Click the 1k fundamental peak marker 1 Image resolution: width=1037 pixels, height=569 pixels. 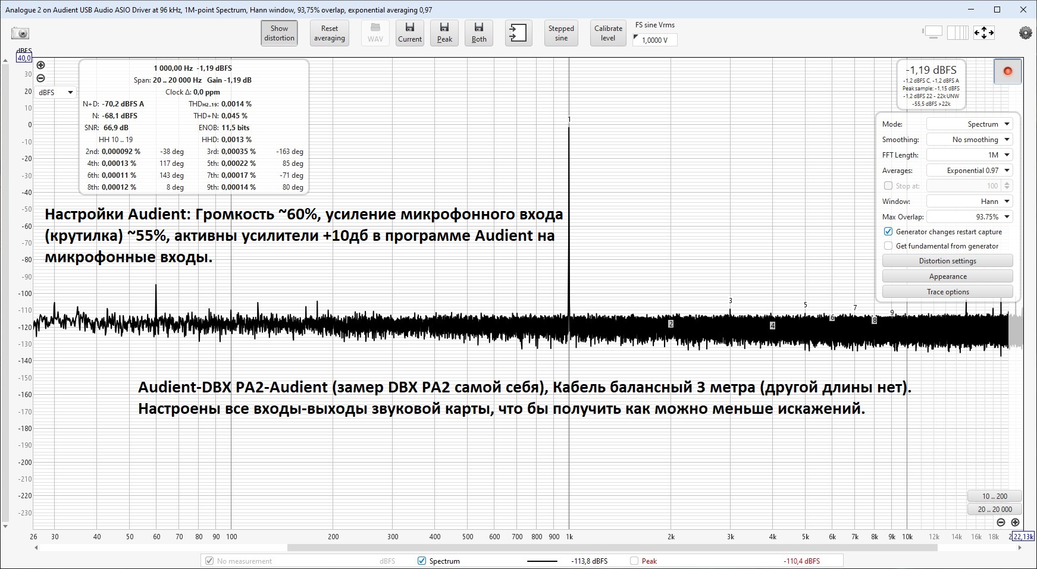569,120
